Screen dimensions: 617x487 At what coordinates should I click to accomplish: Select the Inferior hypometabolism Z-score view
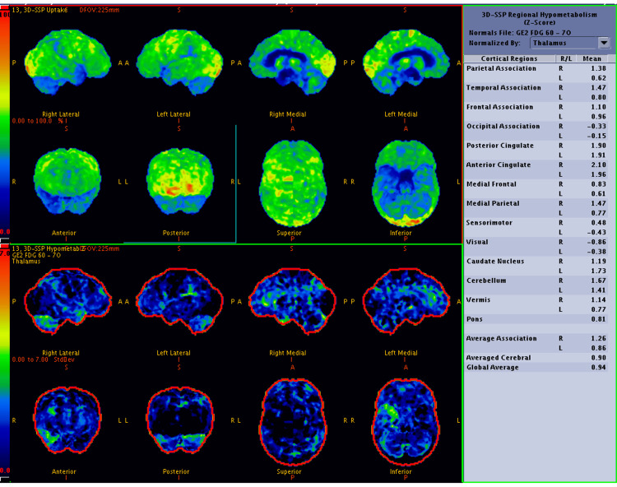point(406,422)
